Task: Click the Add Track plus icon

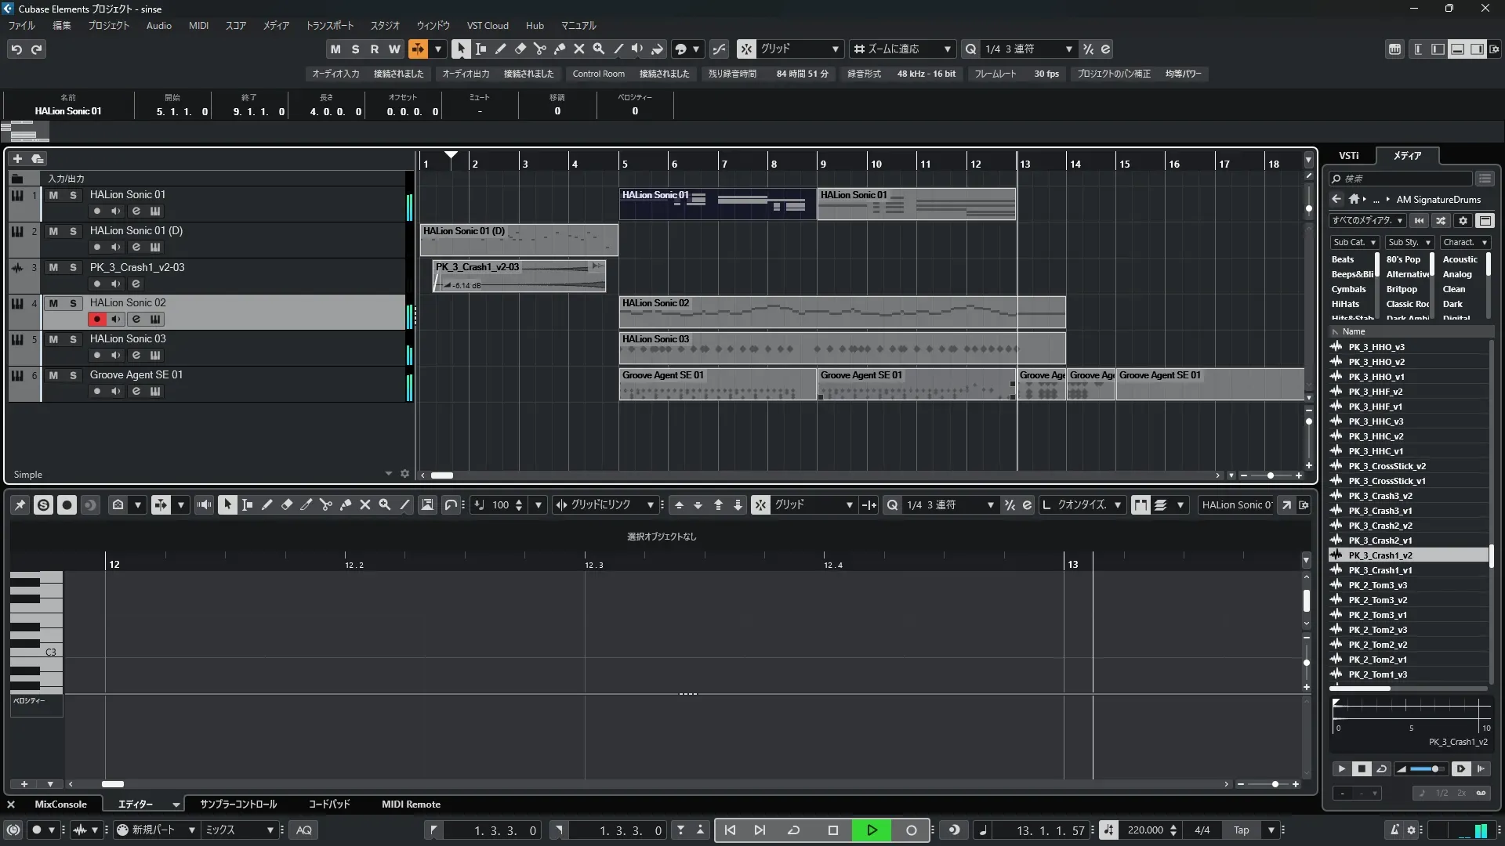Action: pyautogui.click(x=17, y=158)
